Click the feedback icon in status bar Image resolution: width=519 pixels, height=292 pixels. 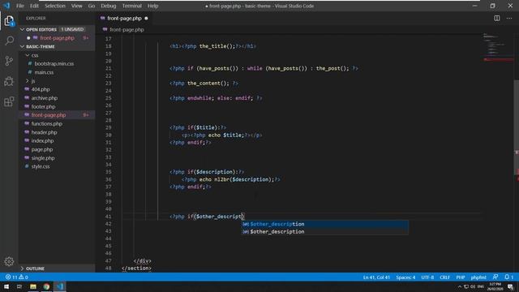pyautogui.click(x=495, y=277)
